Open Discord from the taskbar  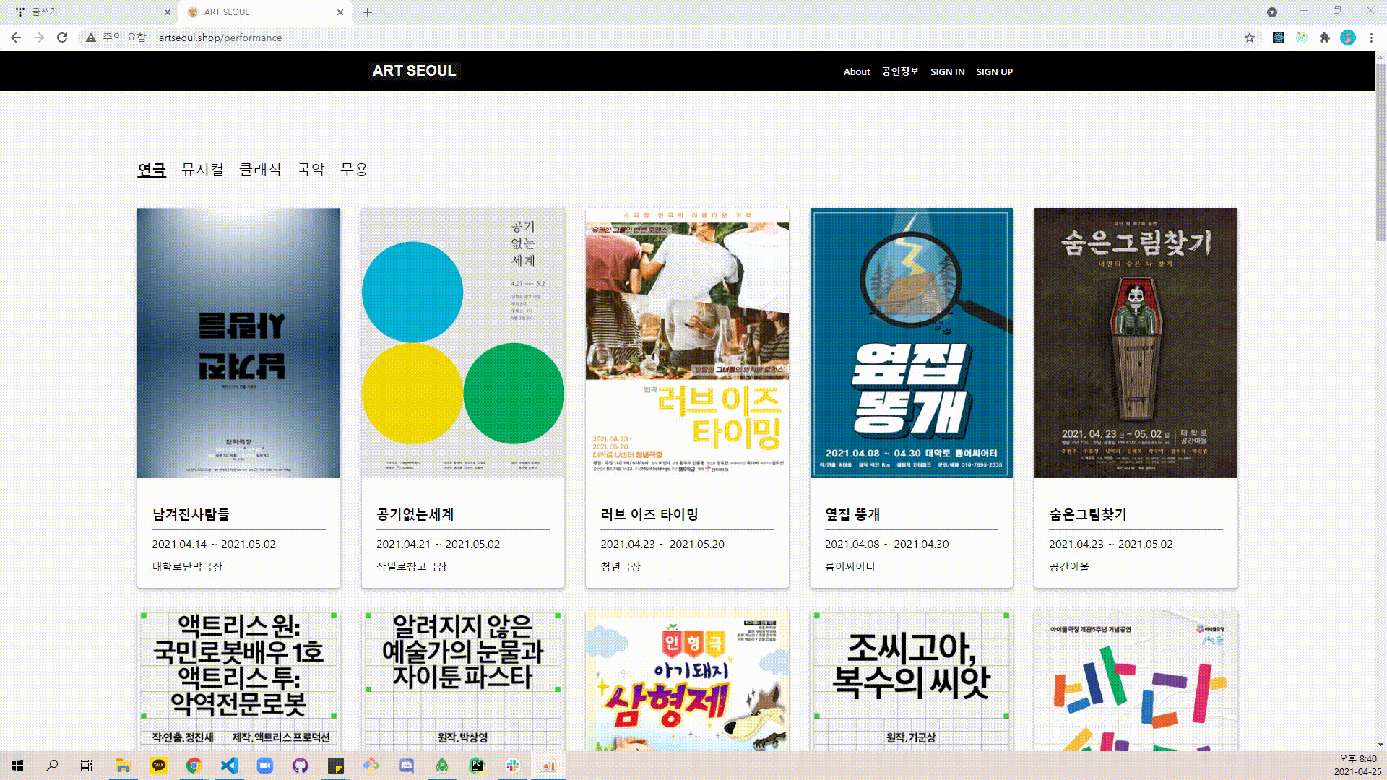[406, 766]
